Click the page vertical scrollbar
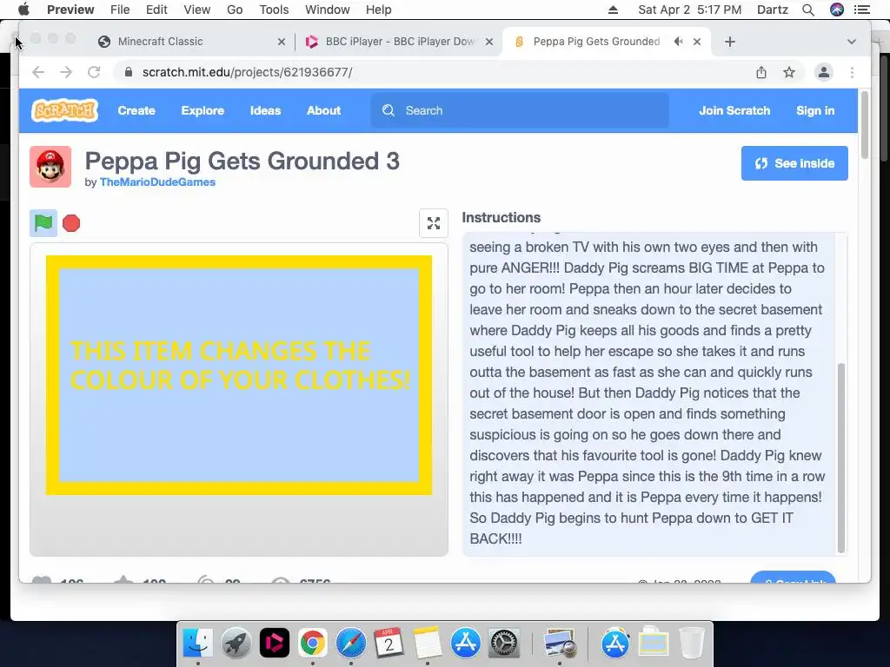Image resolution: width=890 pixels, height=667 pixels. [x=865, y=124]
